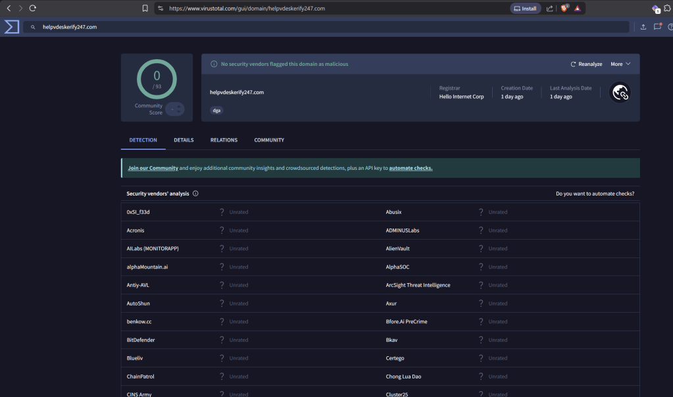Image resolution: width=673 pixels, height=397 pixels.
Task: Bookmark this page with bookmark icon
Action: [x=145, y=9]
